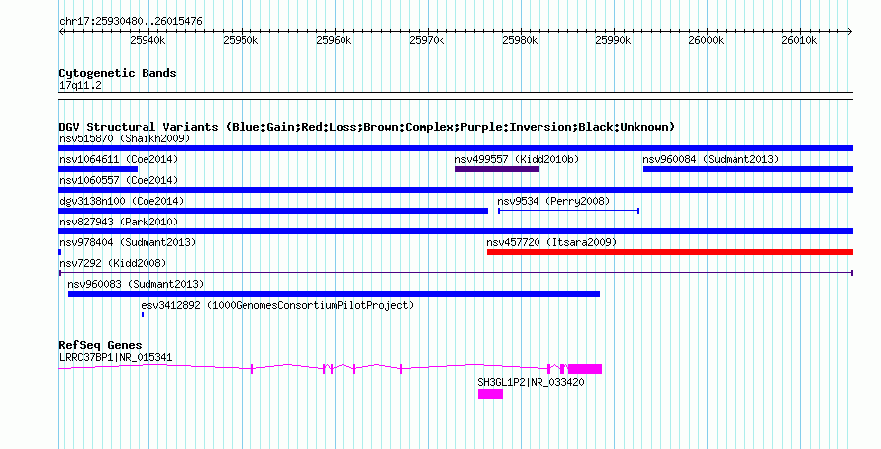Click the nsv1060557 full-width blue bar
881x449 pixels.
point(455,190)
